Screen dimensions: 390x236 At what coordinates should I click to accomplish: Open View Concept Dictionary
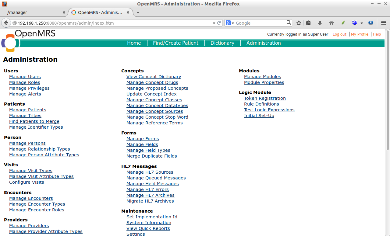(x=154, y=77)
